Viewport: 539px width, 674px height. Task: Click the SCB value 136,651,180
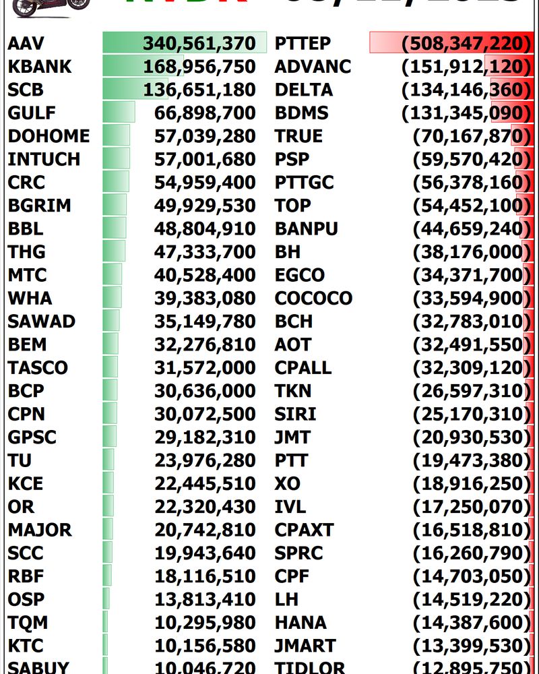199,90
